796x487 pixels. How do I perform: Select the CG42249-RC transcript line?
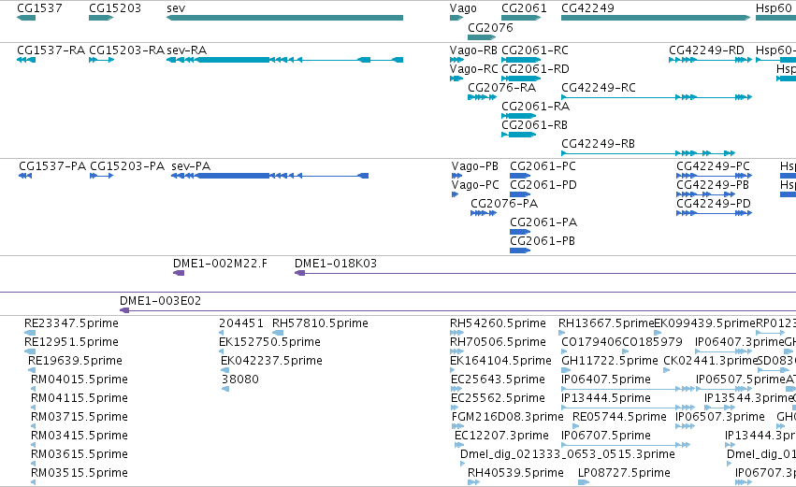[x=657, y=97]
